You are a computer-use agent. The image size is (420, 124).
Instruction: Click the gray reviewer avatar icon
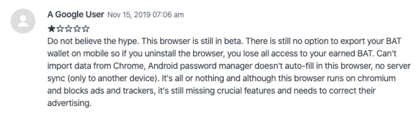click(23, 21)
